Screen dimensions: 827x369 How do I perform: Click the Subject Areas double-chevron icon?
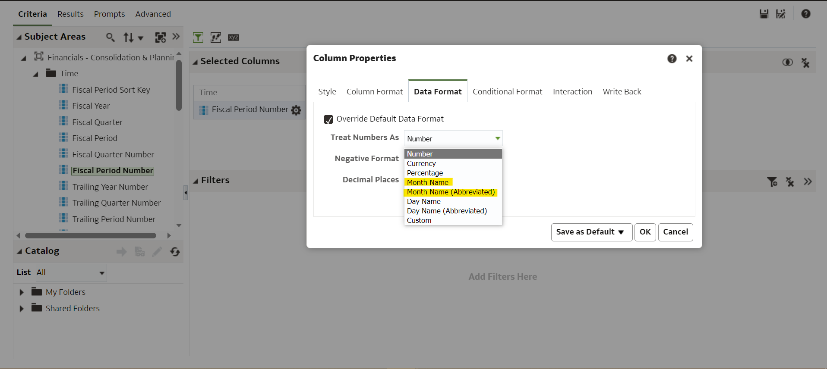click(x=176, y=37)
